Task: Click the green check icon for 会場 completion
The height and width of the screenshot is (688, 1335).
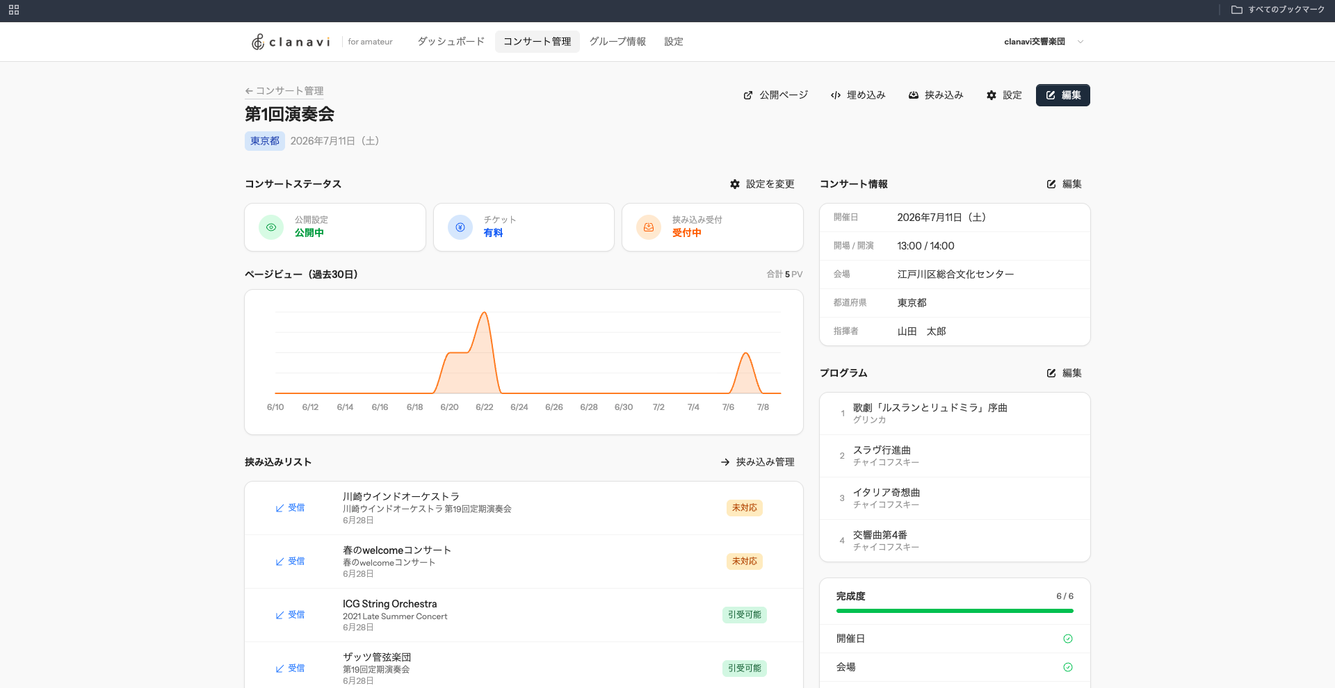Action: point(1068,667)
